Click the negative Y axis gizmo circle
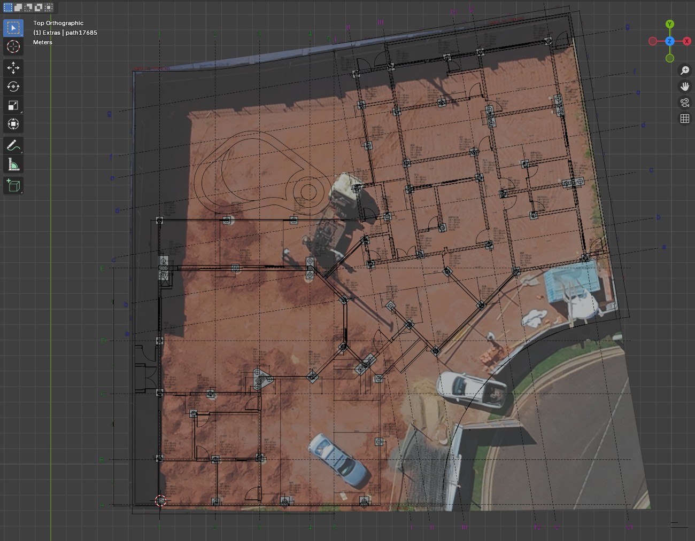This screenshot has width=695, height=541. point(670,58)
